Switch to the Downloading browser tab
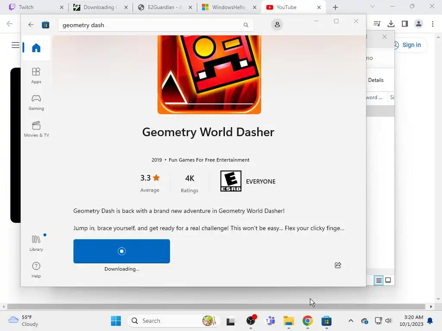 click(x=99, y=7)
